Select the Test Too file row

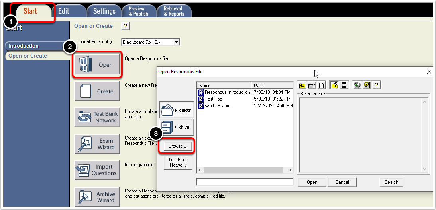[245, 99]
